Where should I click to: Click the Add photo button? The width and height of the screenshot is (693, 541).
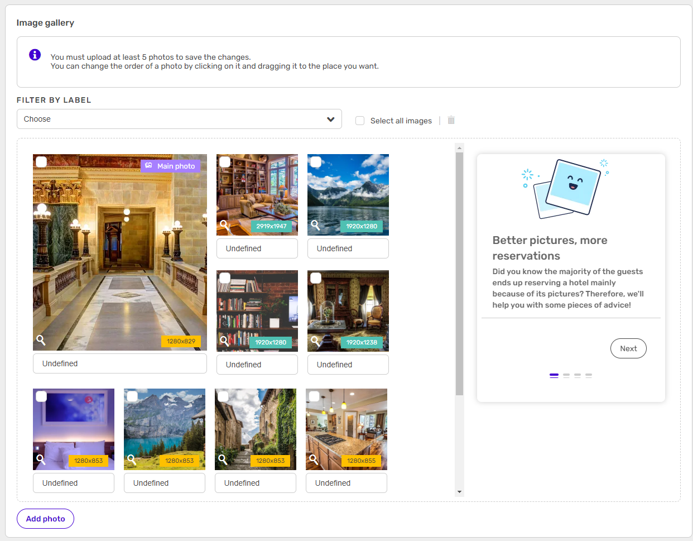45,519
